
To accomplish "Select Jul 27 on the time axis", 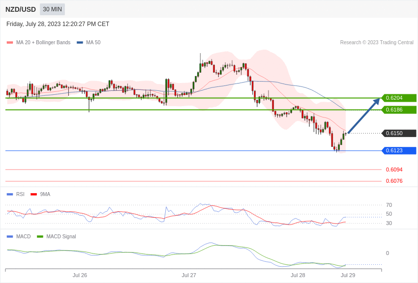I will point(189,275).
